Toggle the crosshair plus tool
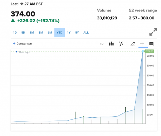 [142, 44]
